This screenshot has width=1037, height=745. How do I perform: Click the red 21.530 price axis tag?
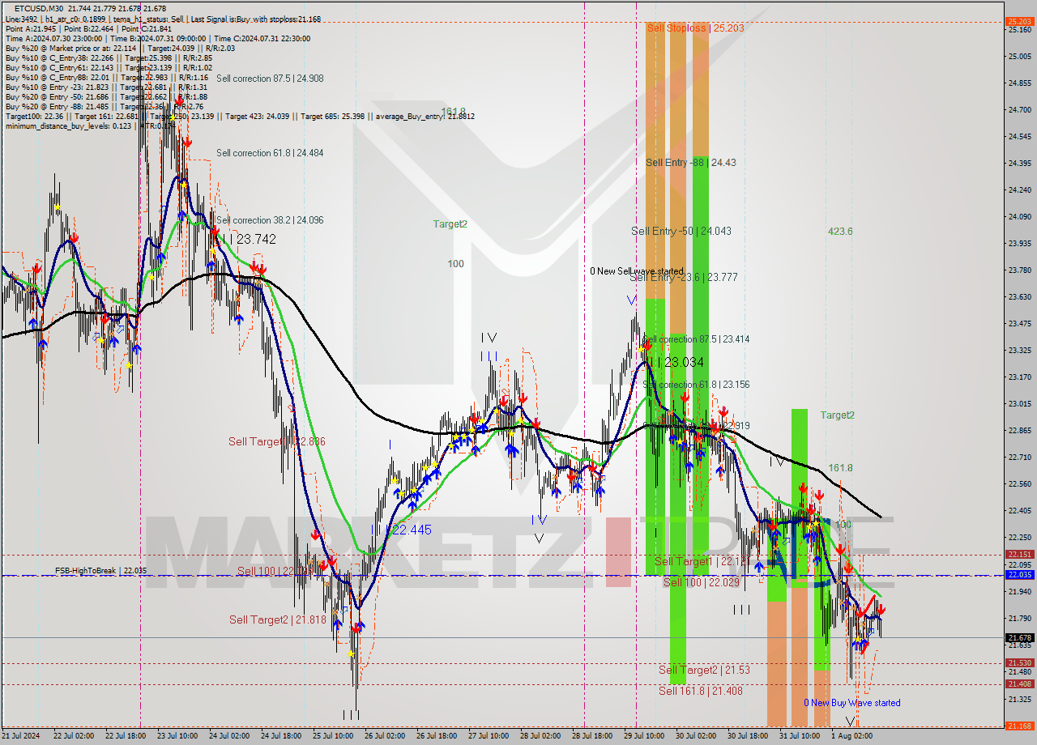point(1018,663)
